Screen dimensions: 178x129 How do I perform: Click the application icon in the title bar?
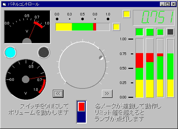(4, 4)
